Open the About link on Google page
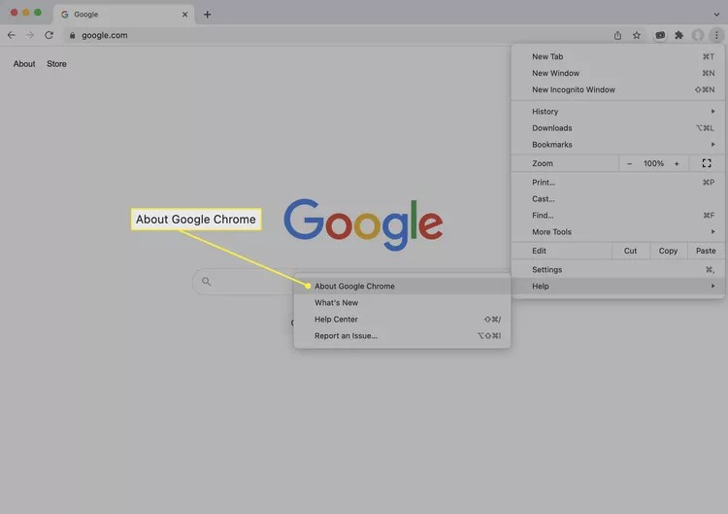This screenshot has height=514, width=728. pyautogui.click(x=24, y=64)
